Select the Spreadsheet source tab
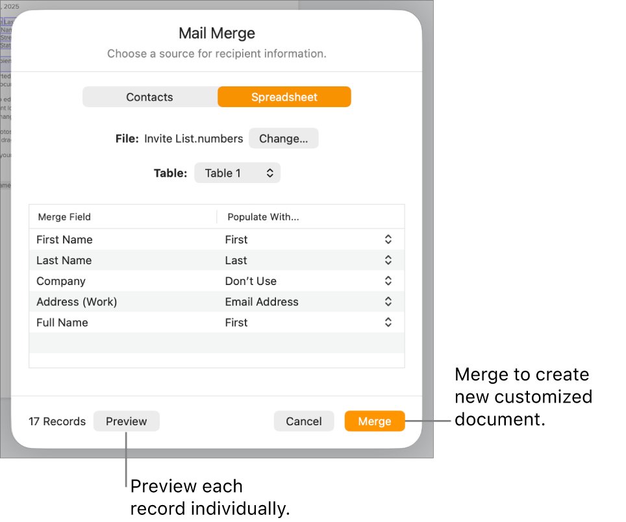The image size is (626, 522). pos(284,97)
